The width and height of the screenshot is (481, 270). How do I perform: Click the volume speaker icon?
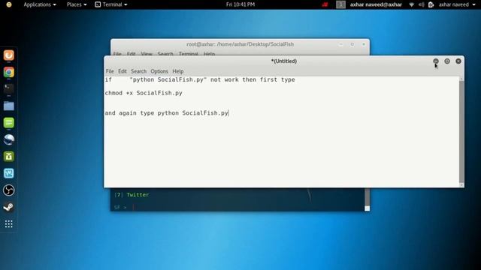coord(422,4)
